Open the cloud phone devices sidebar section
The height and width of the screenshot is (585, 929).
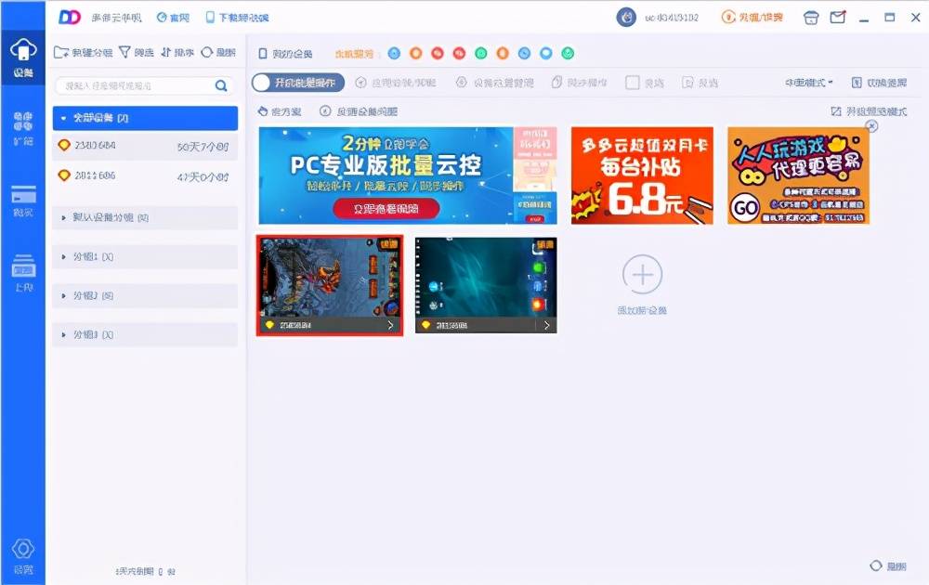[23, 58]
